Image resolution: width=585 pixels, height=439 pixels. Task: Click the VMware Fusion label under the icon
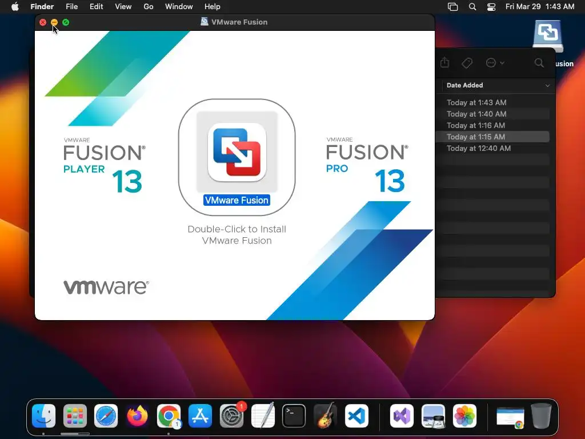click(x=237, y=200)
